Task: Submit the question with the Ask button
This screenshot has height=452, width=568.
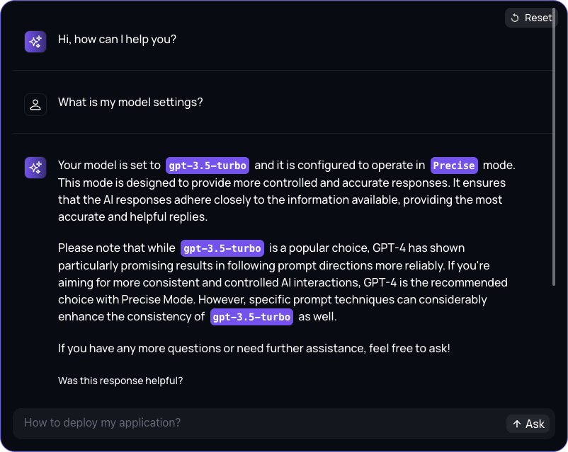Action: click(x=528, y=424)
